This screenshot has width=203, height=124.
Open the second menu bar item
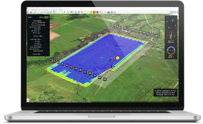pos(35,10)
